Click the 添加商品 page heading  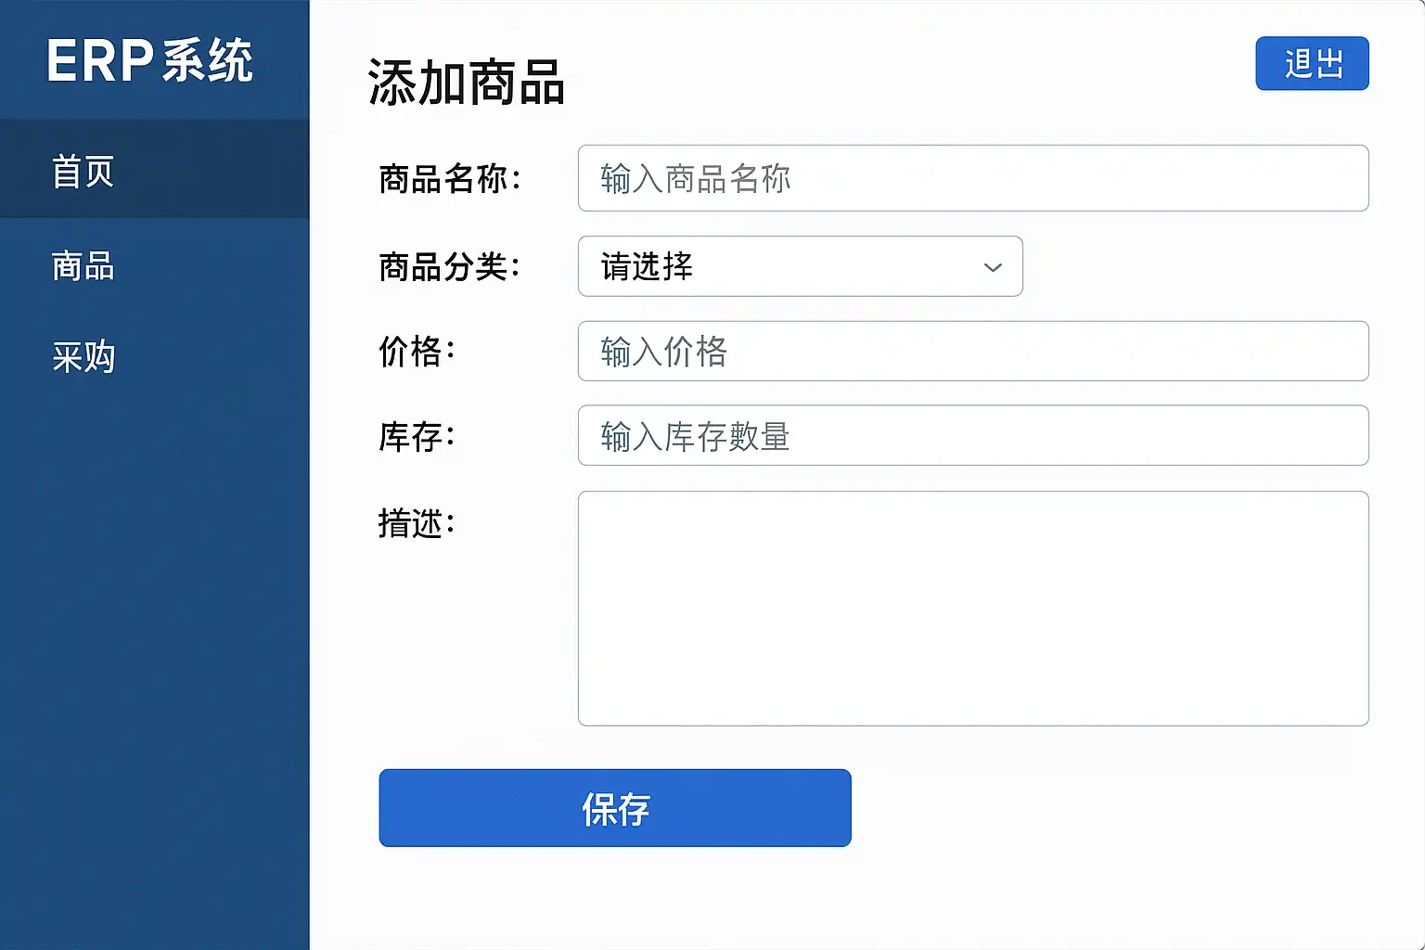[x=467, y=83]
